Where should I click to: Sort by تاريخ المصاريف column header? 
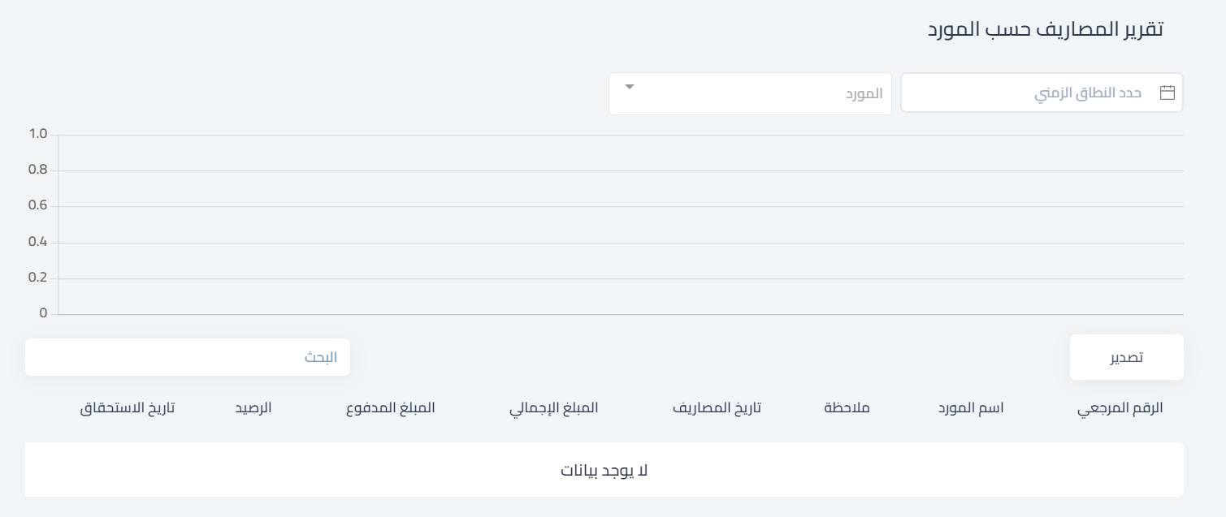[x=717, y=407]
